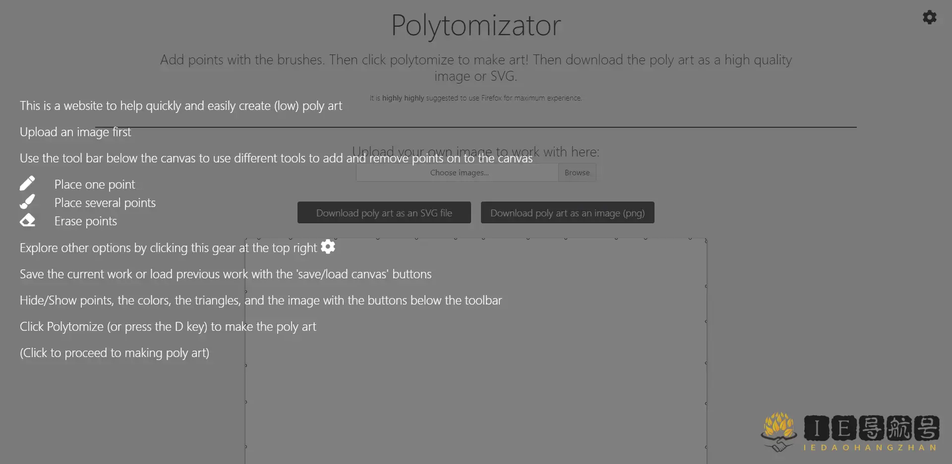Click the 'Upload your own image' heading

click(476, 152)
